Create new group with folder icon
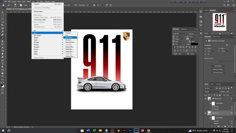 point(225,126)
